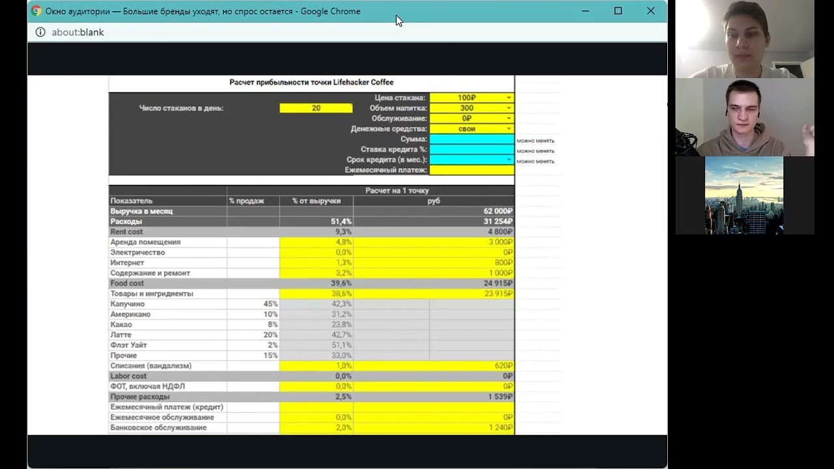Click the 800₽ internet value cell
The width and height of the screenshot is (834, 469).
[434, 263]
